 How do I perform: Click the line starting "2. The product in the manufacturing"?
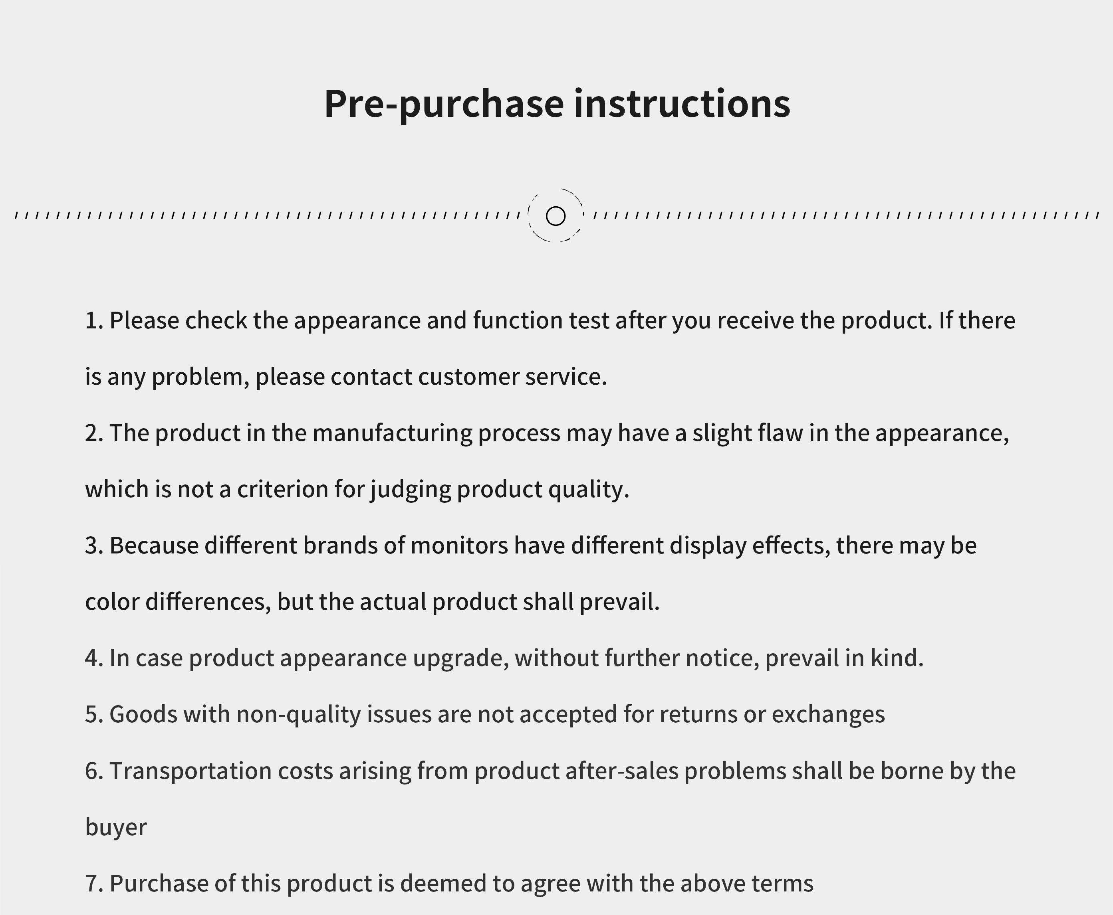[x=546, y=433]
